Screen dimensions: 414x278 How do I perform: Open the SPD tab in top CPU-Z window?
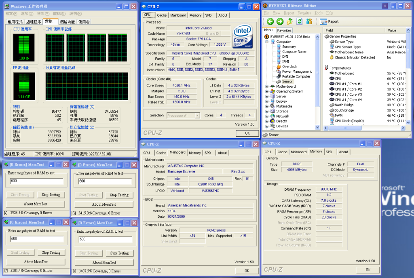[x=208, y=15]
